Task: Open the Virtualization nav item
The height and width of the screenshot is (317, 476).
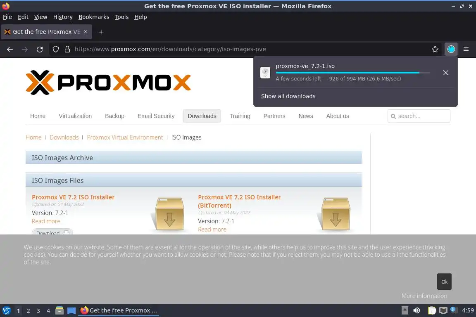Action: [75, 116]
